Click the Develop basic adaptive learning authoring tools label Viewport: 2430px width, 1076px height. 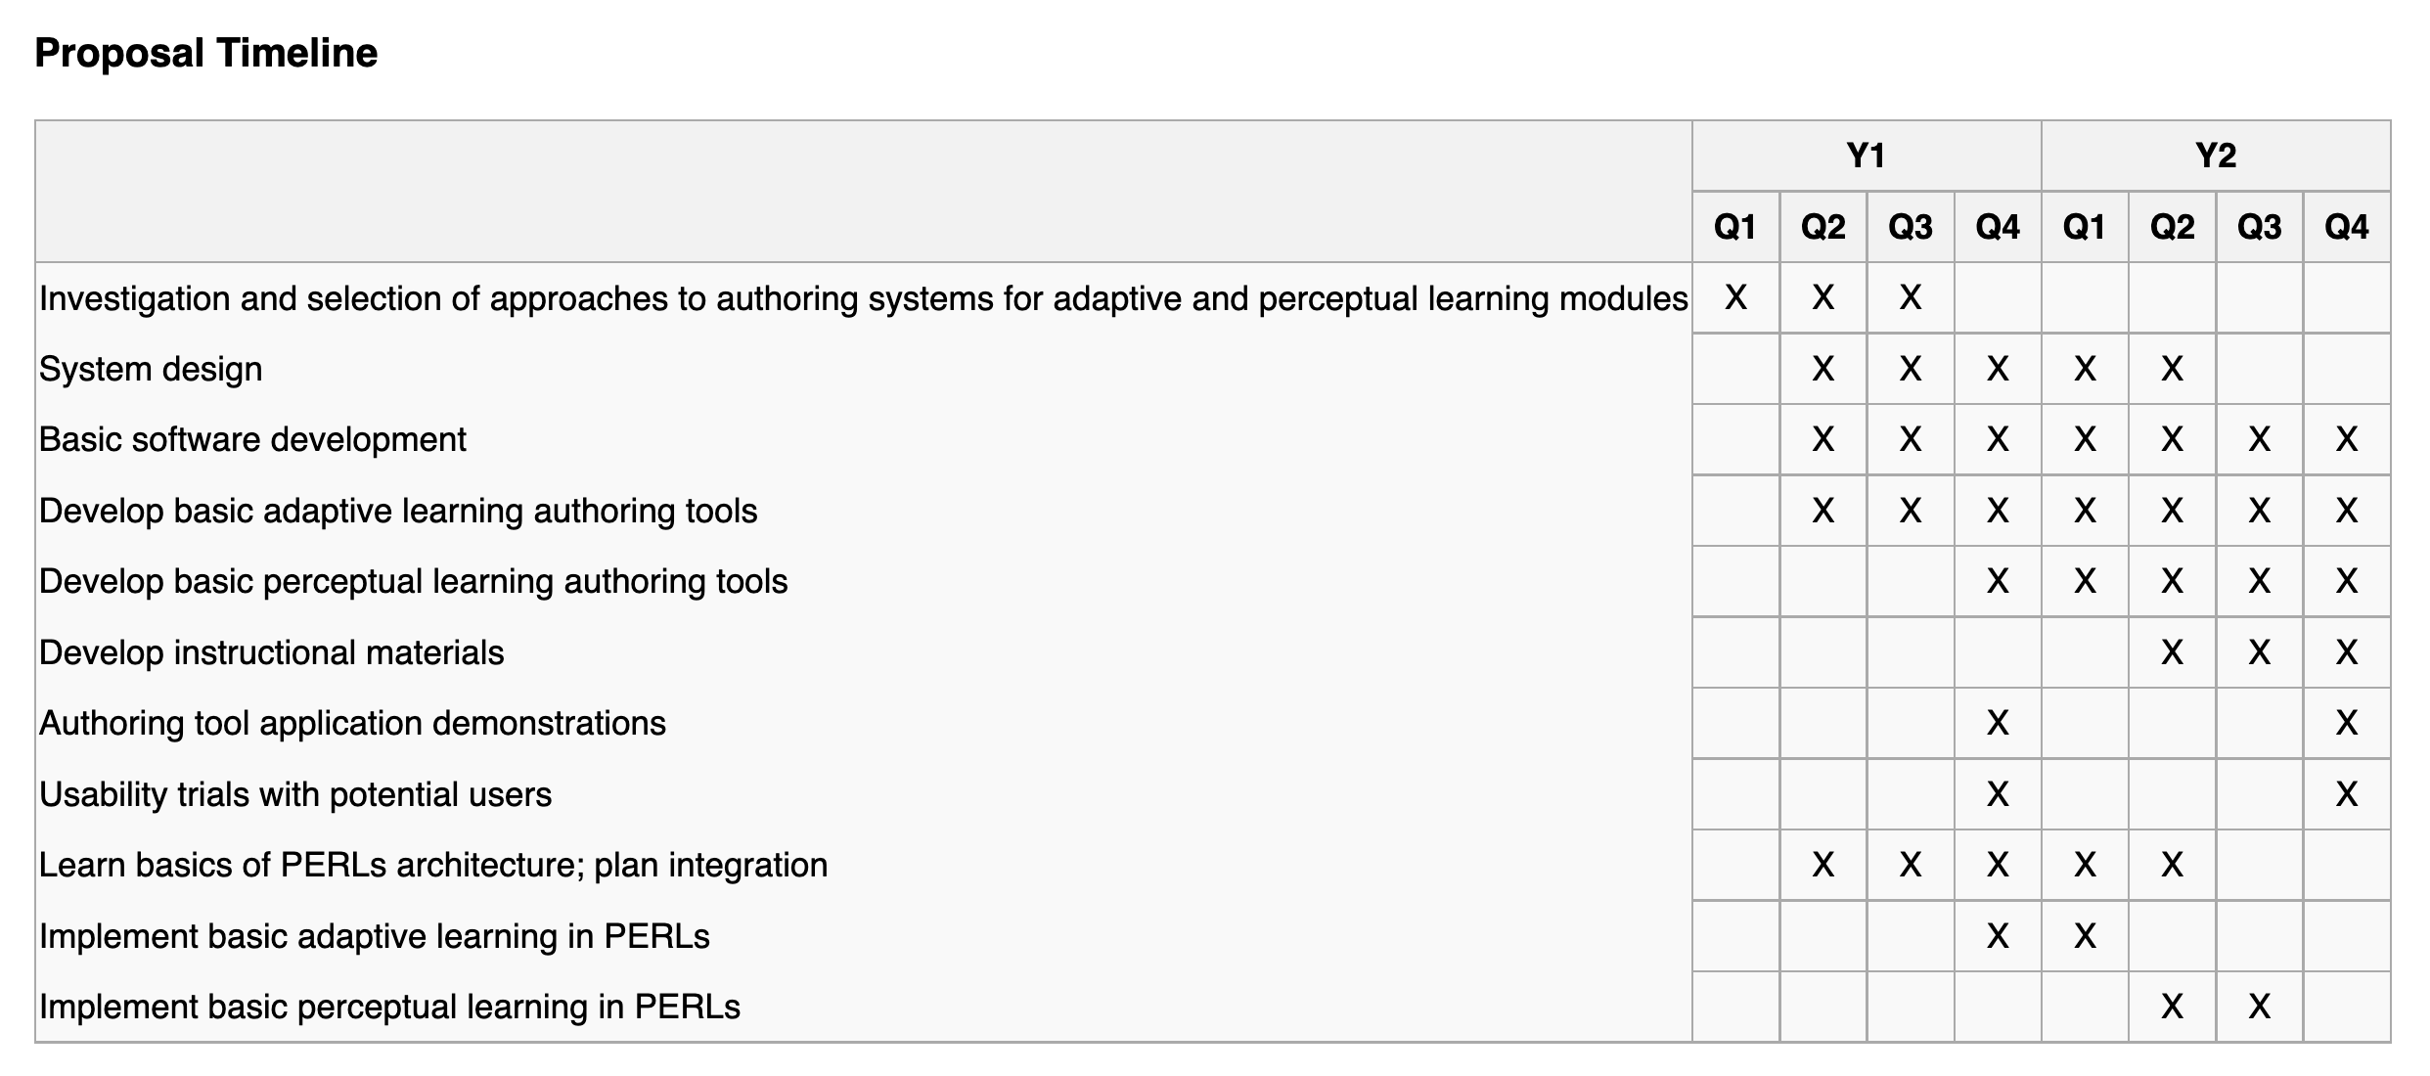click(397, 511)
